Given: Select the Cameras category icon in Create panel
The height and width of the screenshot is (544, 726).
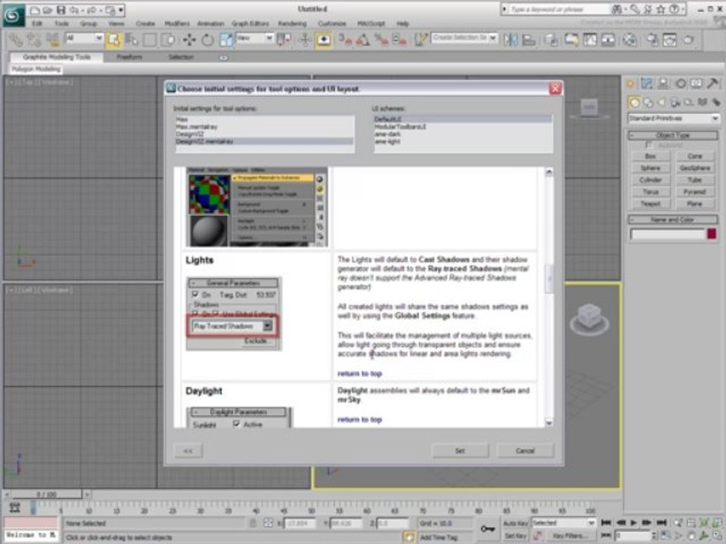Looking at the screenshot, I should (x=675, y=102).
